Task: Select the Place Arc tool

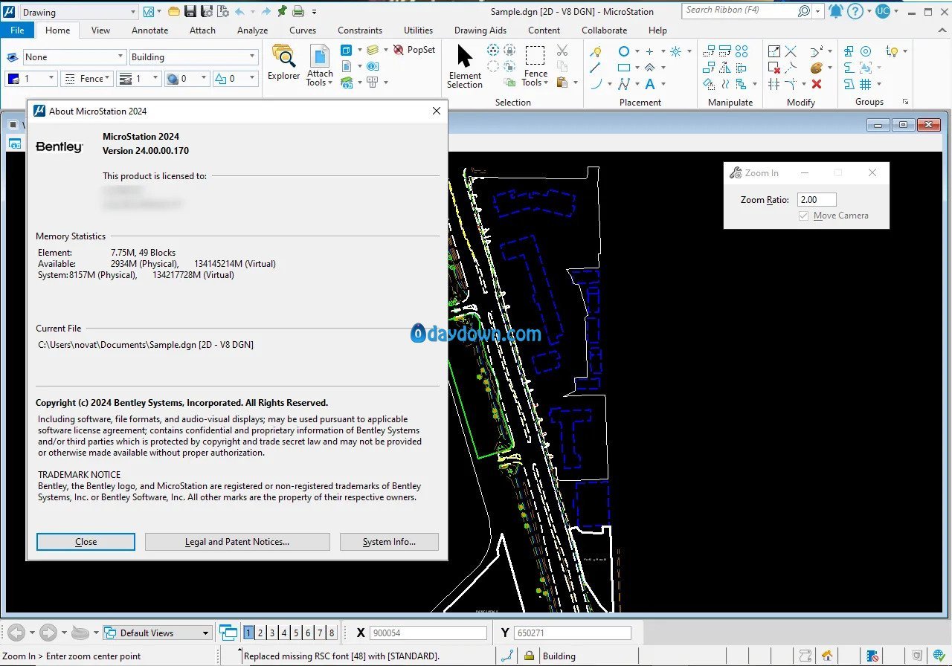Action: point(596,84)
